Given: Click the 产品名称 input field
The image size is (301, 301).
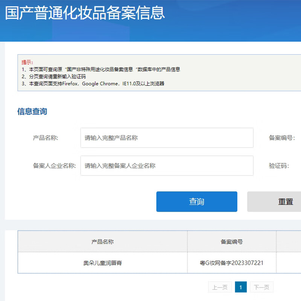Looking at the screenshot, I should pyautogui.click(x=167, y=138).
